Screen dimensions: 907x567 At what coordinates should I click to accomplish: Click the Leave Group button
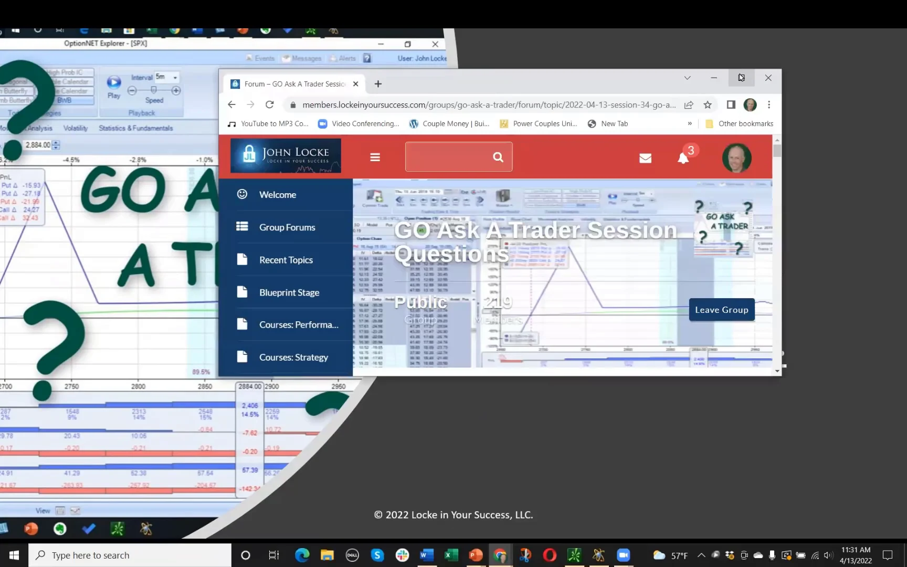(722, 310)
